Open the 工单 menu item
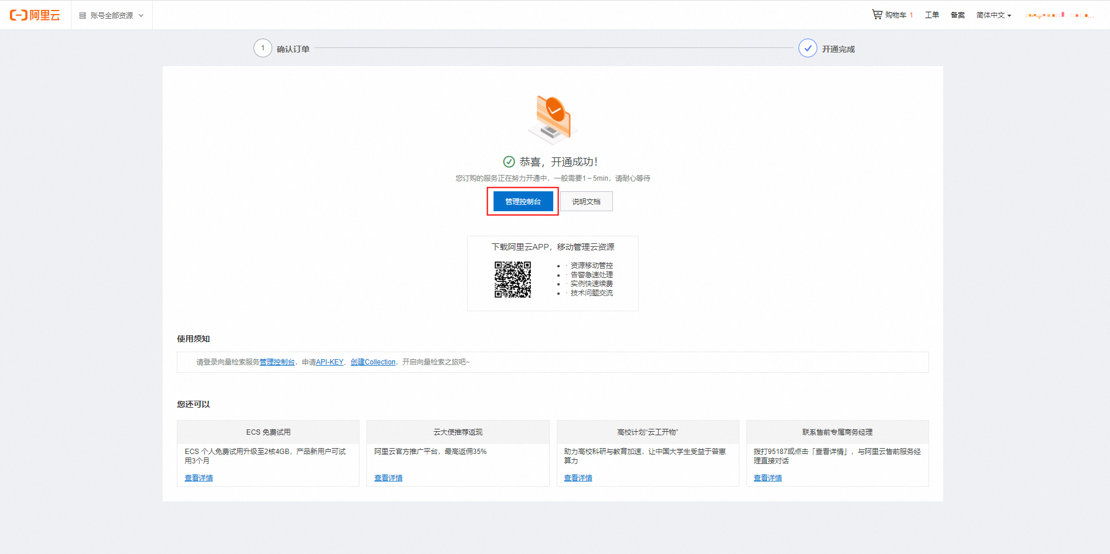 point(932,15)
